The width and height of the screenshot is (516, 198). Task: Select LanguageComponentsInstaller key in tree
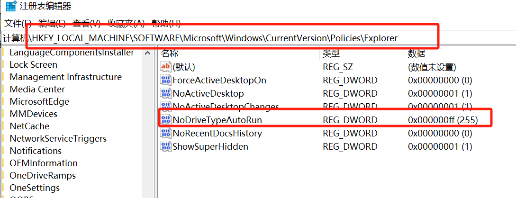(72, 52)
